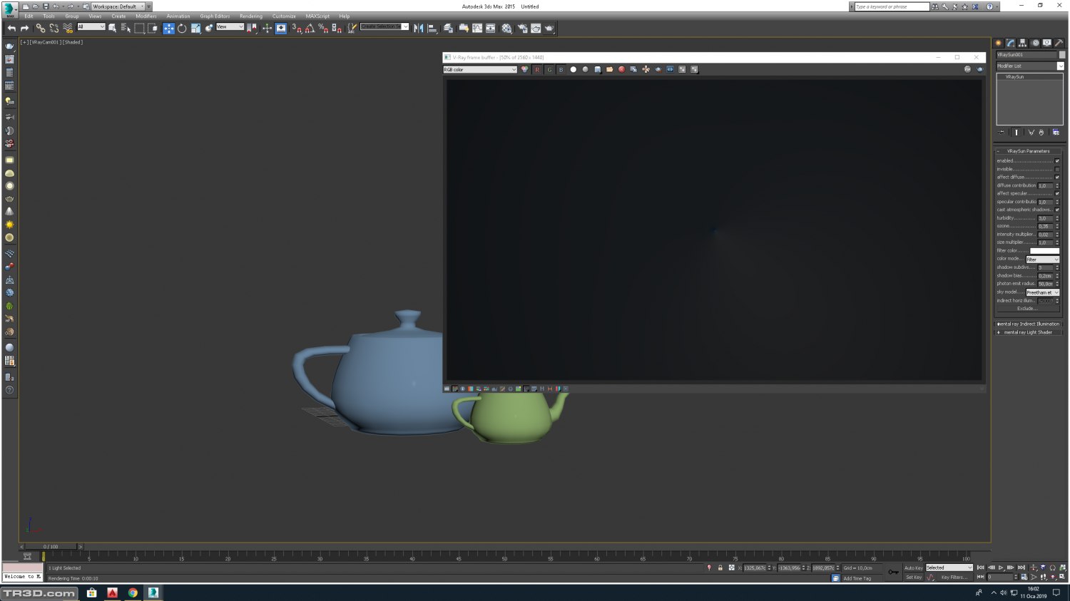Click the Exclude... button
This screenshot has height=601, width=1070.
[1027, 309]
